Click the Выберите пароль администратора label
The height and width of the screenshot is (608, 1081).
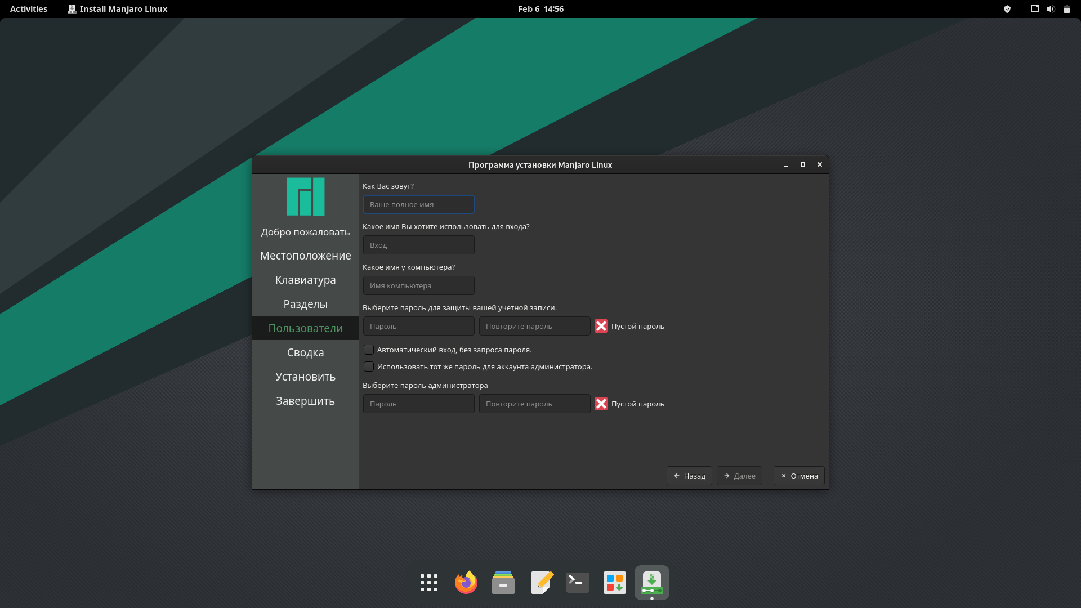tap(425, 385)
